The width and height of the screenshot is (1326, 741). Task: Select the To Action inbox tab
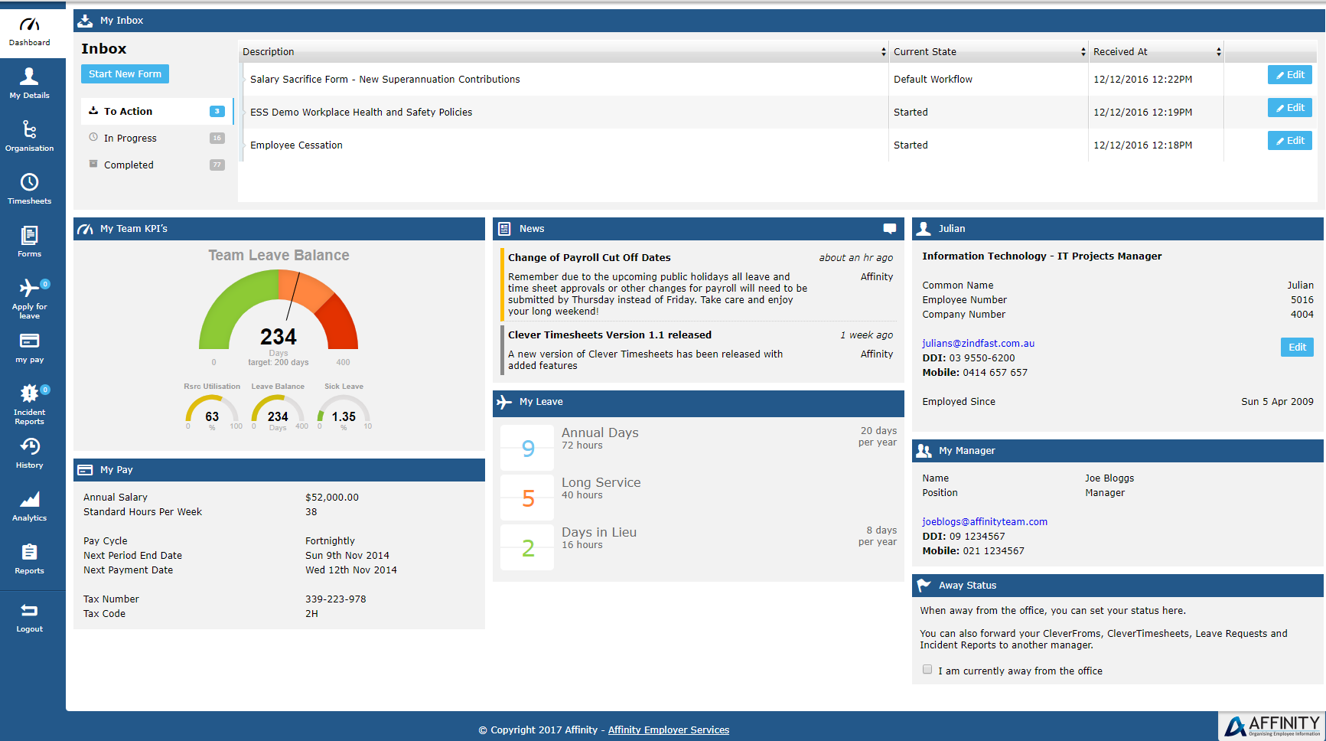[127, 111]
